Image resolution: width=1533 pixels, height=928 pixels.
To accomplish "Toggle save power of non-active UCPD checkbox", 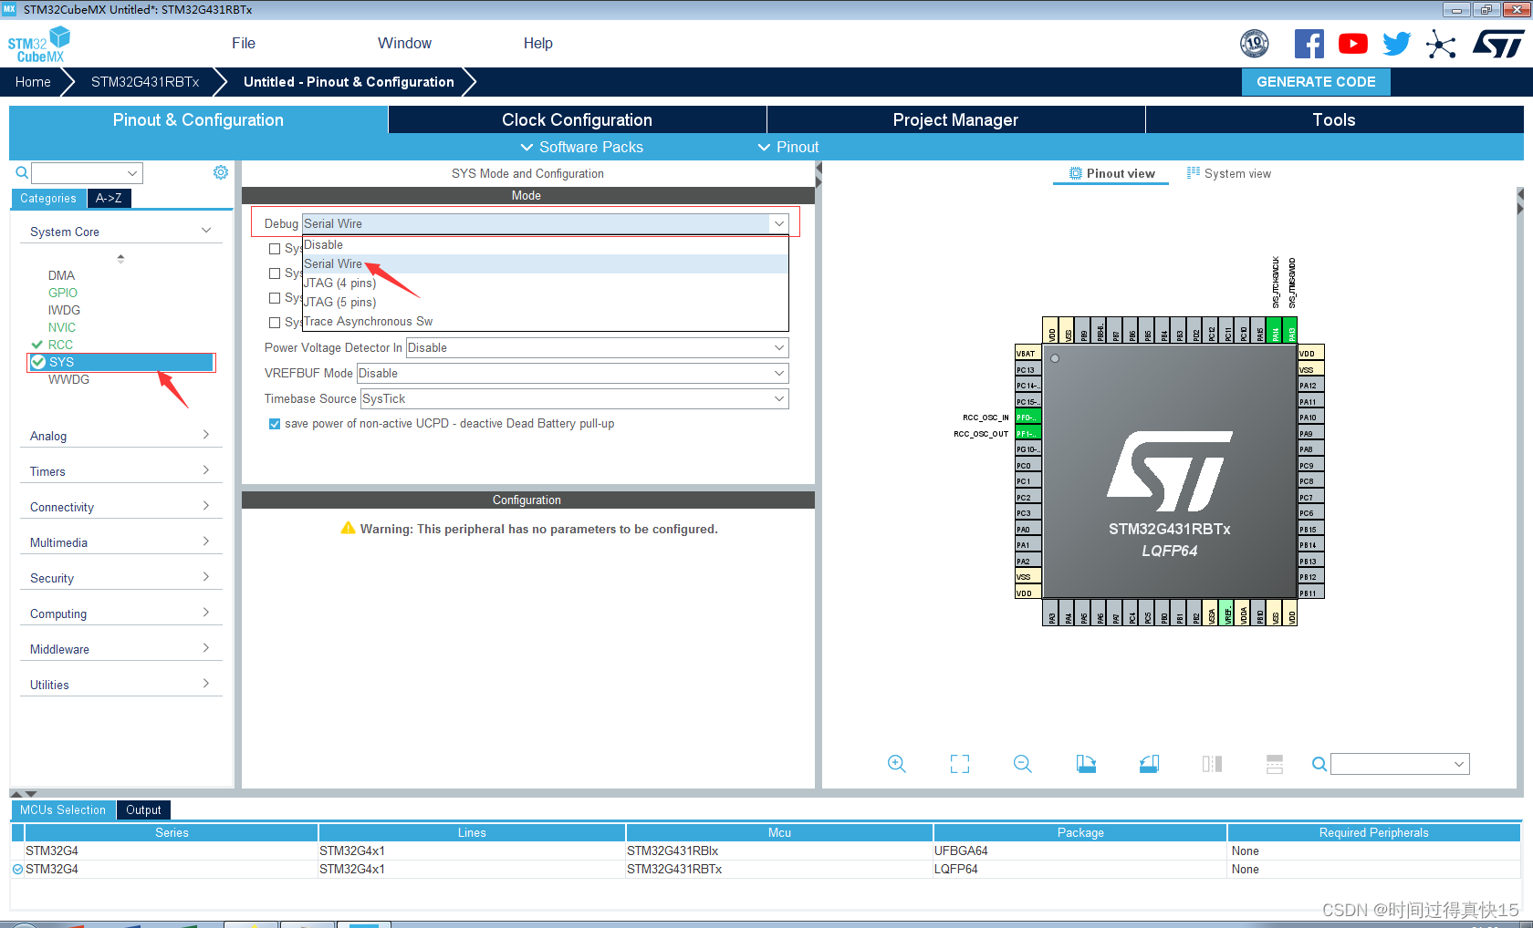I will [275, 424].
